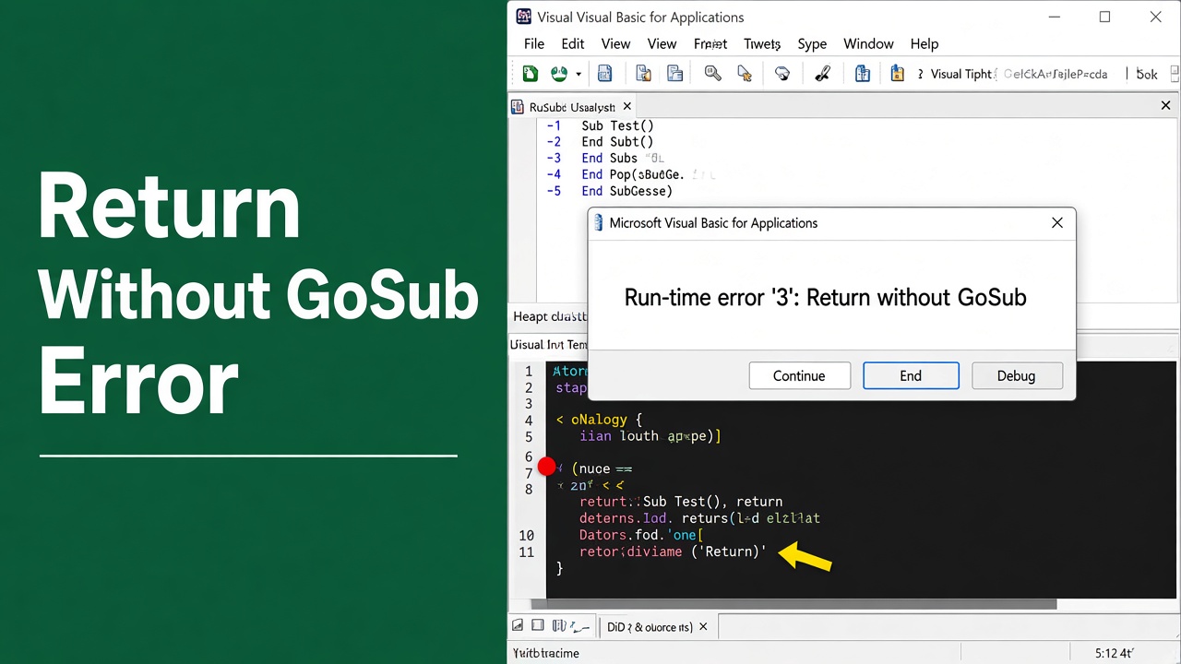Click the square outline view icon in the bottom strip
Screen dimensions: 1181x664
(538, 626)
